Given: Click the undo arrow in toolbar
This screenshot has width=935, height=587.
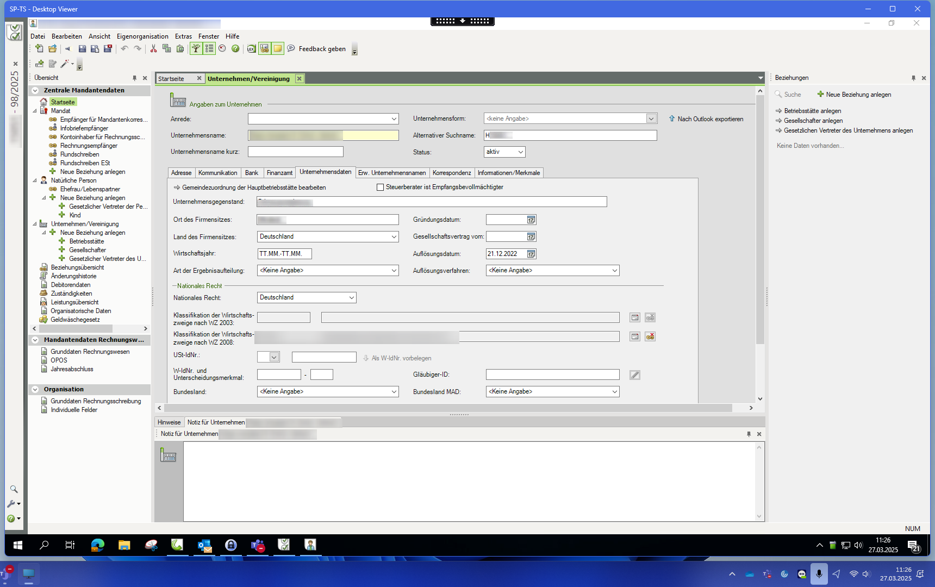Looking at the screenshot, I should (124, 49).
